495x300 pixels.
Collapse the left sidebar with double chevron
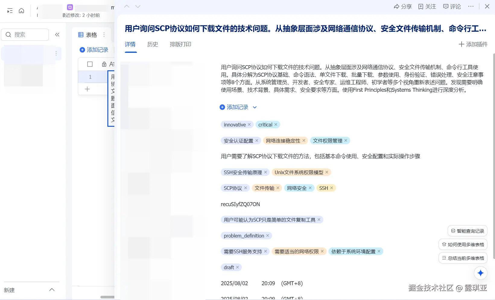point(57,35)
